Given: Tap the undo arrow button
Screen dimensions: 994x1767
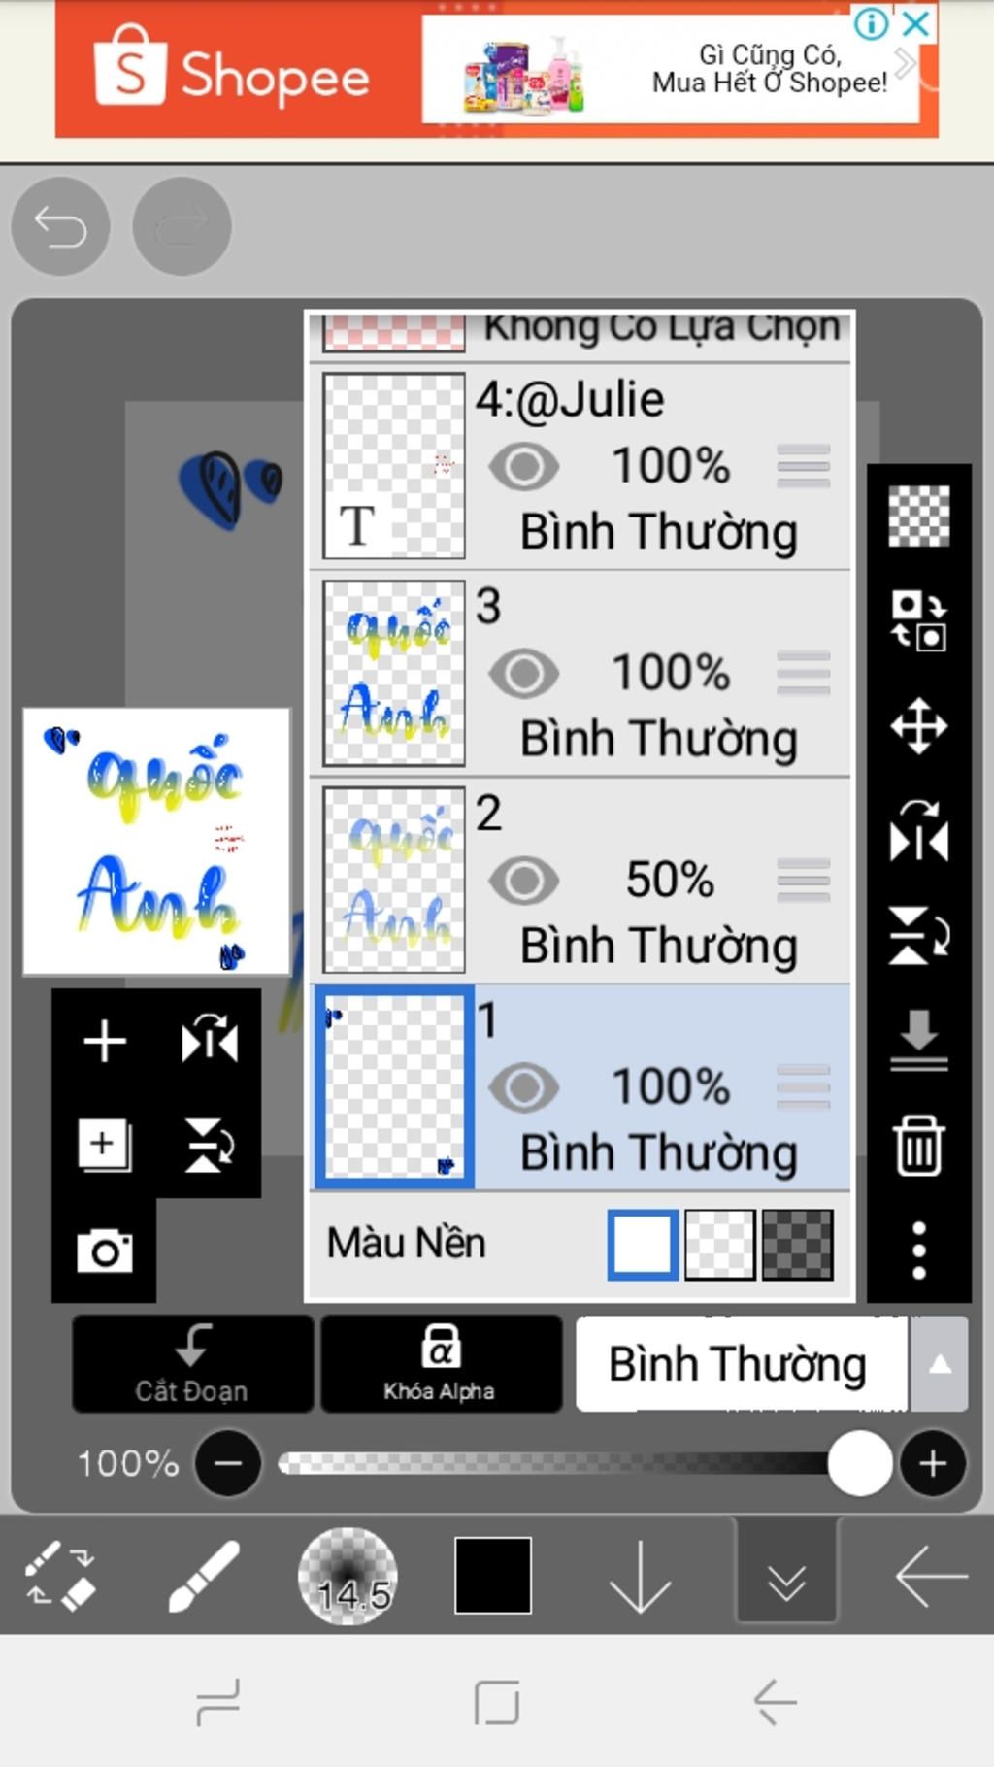Looking at the screenshot, I should (60, 226).
